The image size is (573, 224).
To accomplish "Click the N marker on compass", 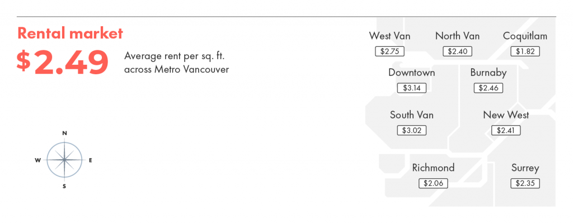I will (x=65, y=134).
